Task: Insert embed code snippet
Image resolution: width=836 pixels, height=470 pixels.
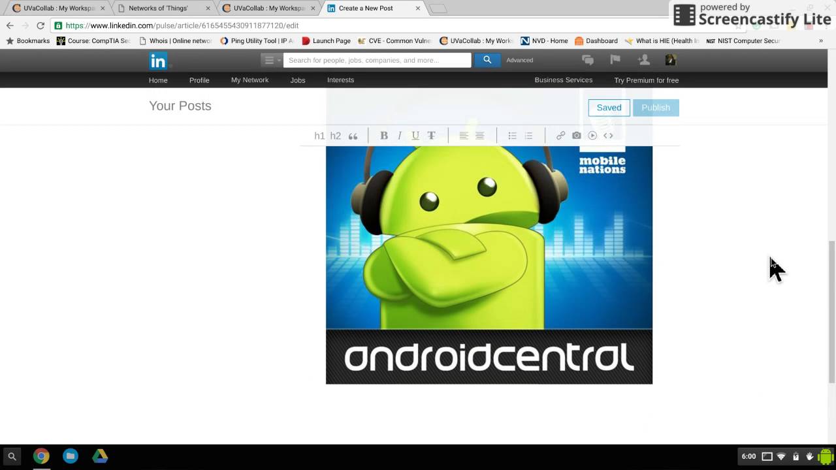Action: (x=608, y=136)
